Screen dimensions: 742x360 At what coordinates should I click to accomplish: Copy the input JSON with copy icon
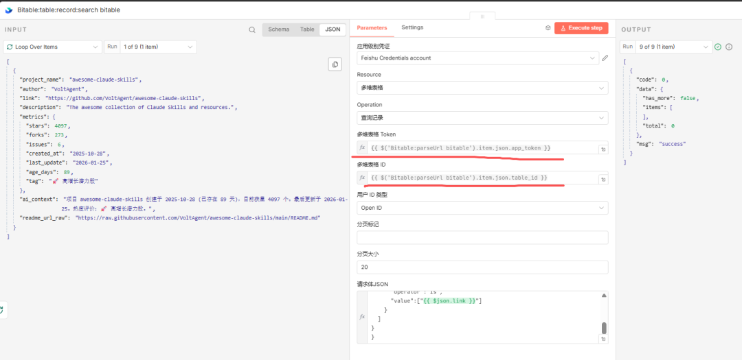coord(335,64)
